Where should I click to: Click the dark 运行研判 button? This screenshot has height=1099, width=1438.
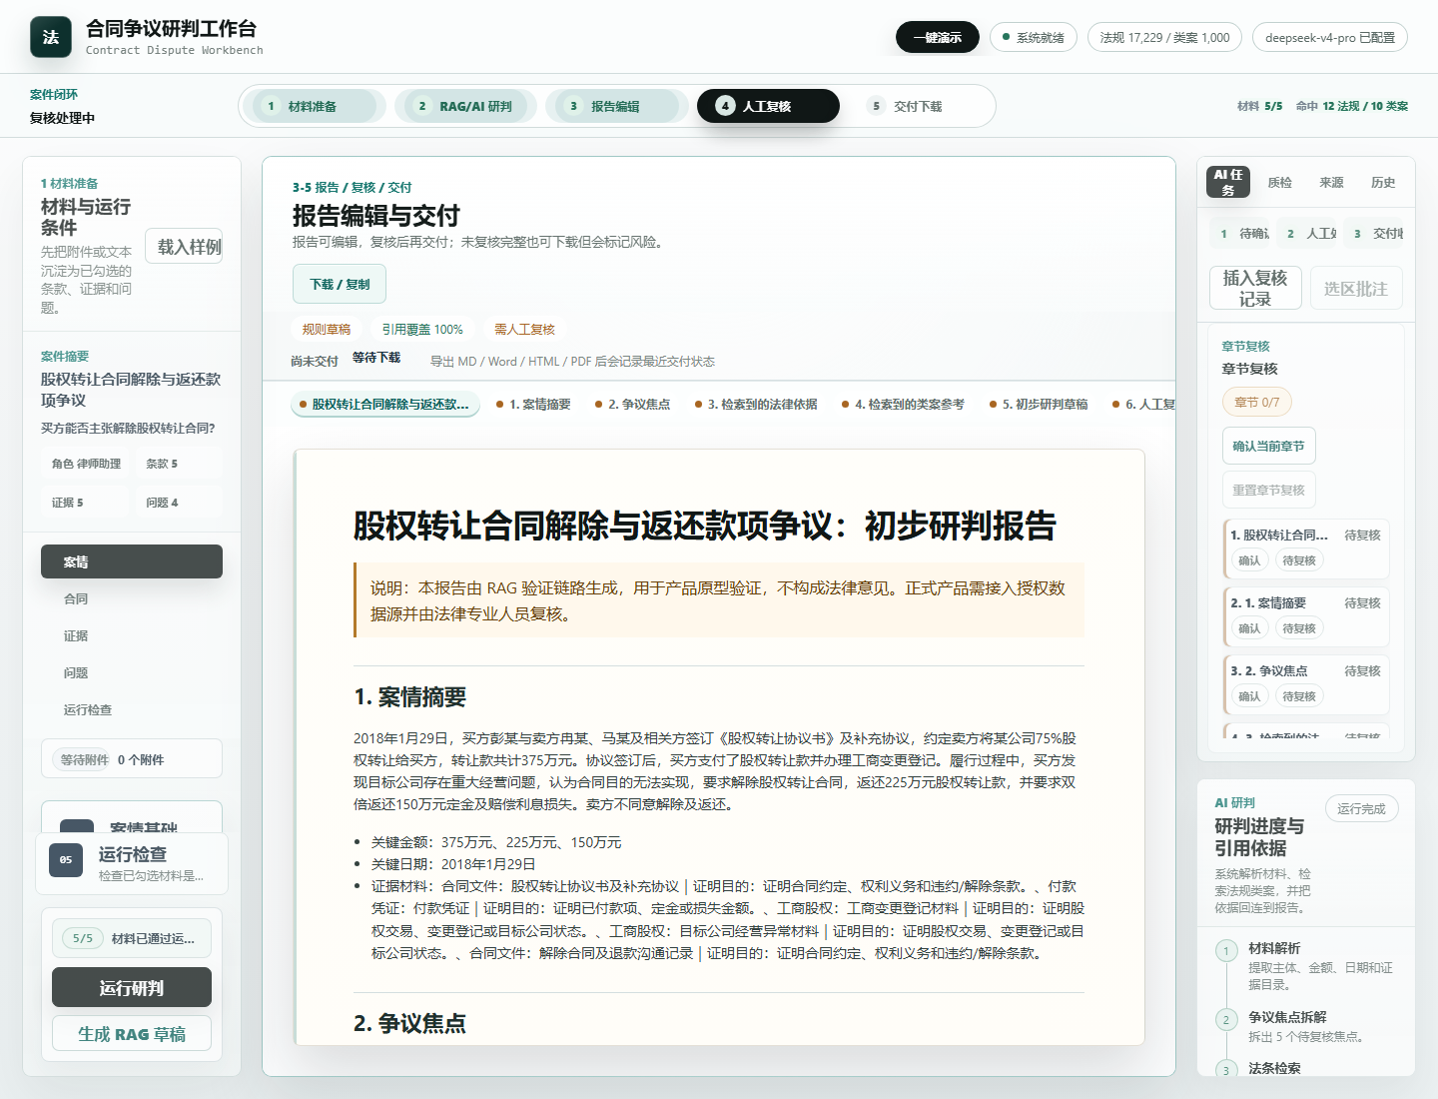click(x=132, y=987)
